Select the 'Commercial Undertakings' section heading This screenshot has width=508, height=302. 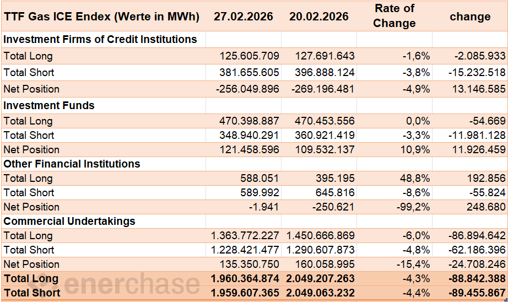(x=69, y=221)
